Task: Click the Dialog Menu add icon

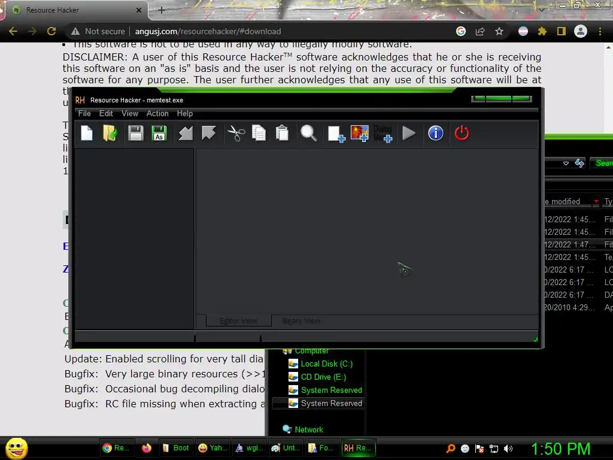Action: click(x=383, y=134)
